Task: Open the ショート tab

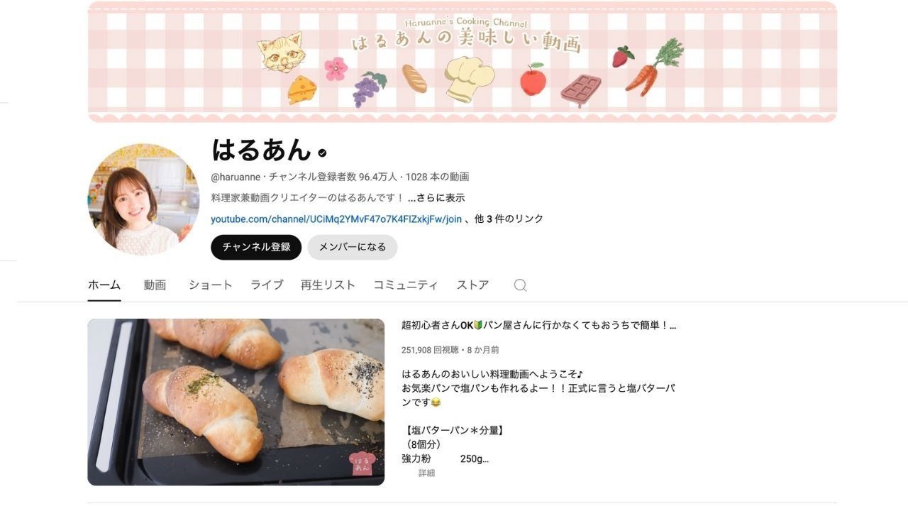Action: click(211, 285)
